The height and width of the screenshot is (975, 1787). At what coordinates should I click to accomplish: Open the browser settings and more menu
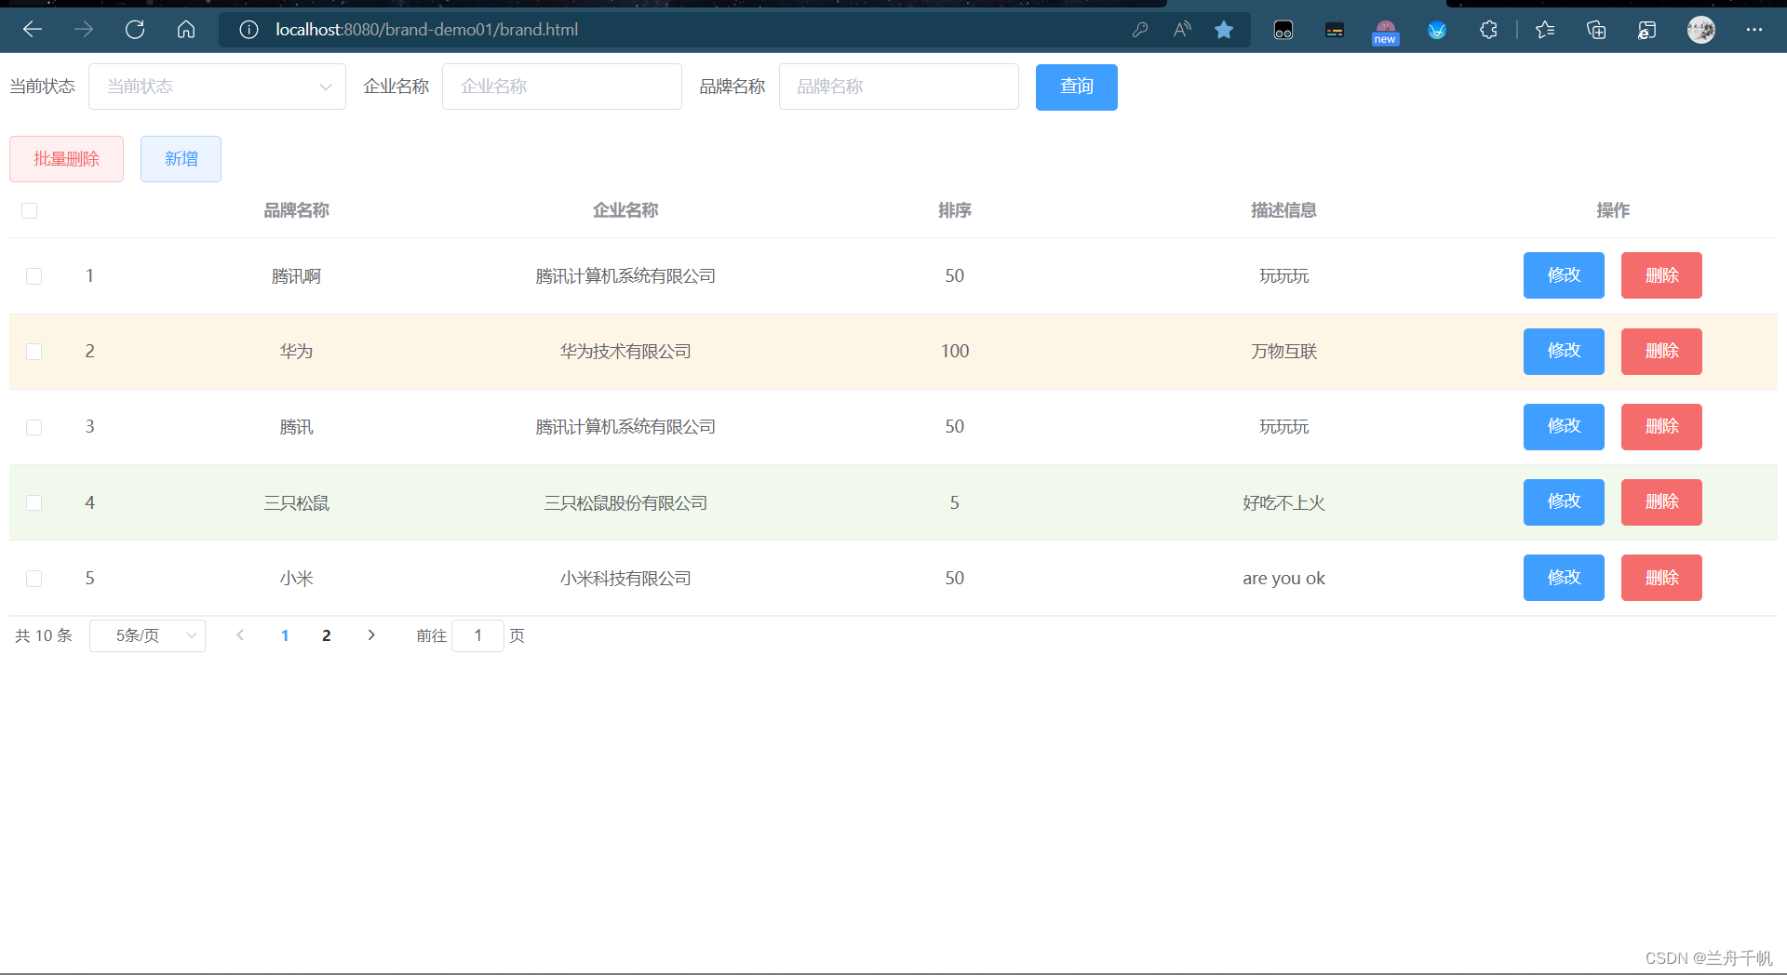coord(1754,30)
